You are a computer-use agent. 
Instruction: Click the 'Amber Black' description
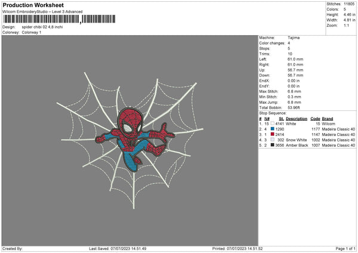(297, 145)
